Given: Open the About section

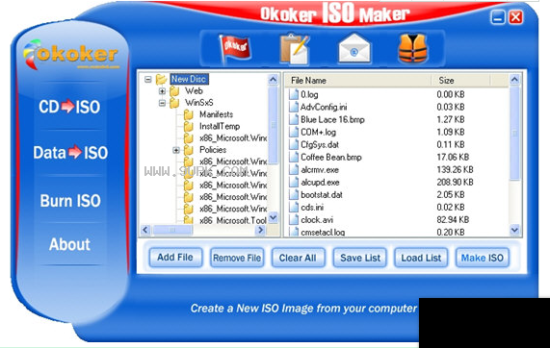Looking at the screenshot, I should point(69,244).
